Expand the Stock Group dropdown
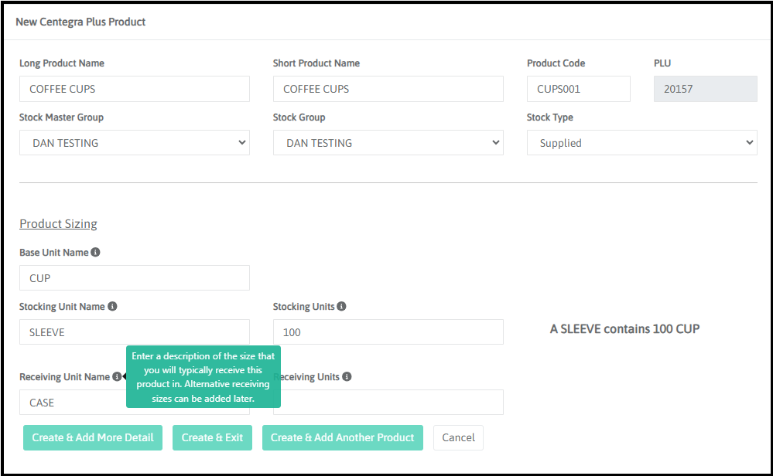The height and width of the screenshot is (476, 773). click(388, 143)
